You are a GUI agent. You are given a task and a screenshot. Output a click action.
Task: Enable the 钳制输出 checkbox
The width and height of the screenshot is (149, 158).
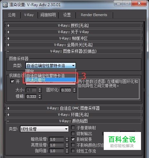(x=73, y=134)
